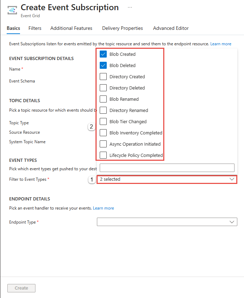Enable the Blob Renamed event type
Viewport: 244px width, 298px height.
103,99
